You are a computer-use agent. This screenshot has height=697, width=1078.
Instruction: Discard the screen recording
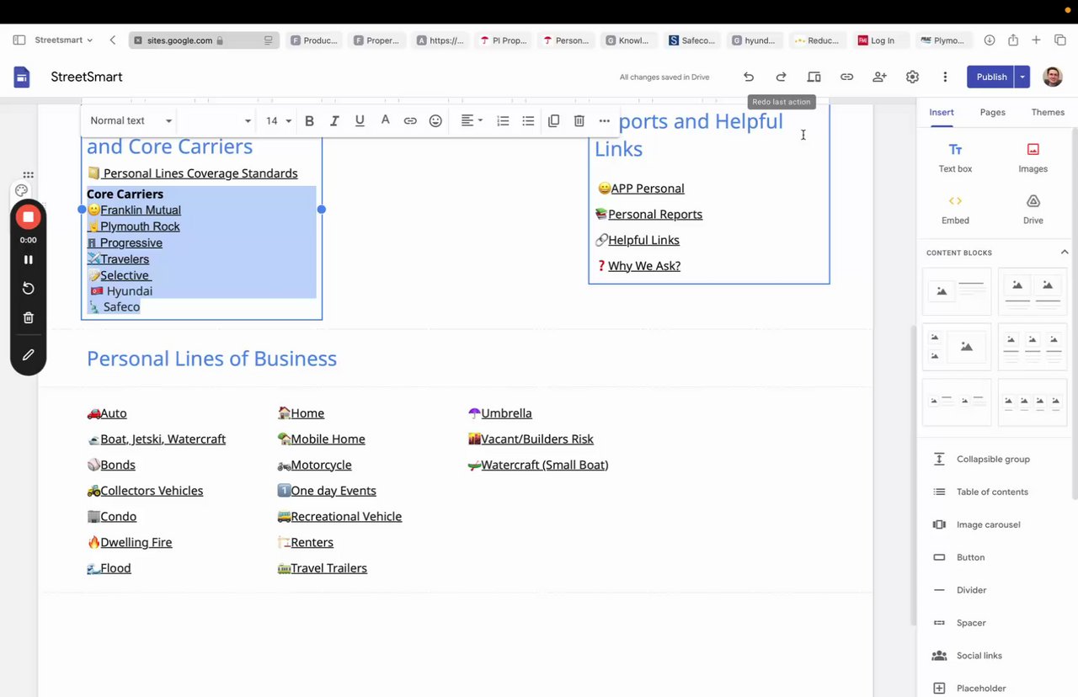point(28,318)
